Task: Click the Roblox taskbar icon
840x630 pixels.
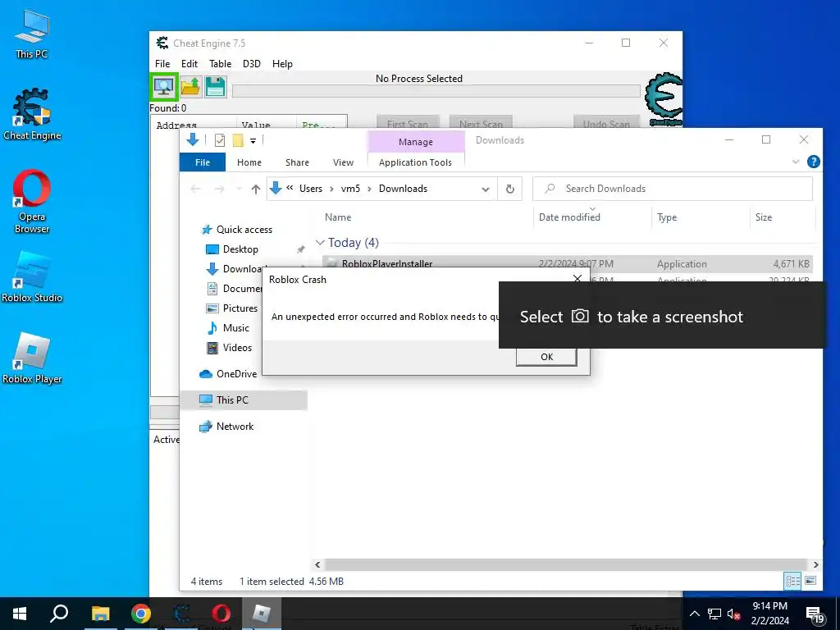Action: click(x=262, y=614)
